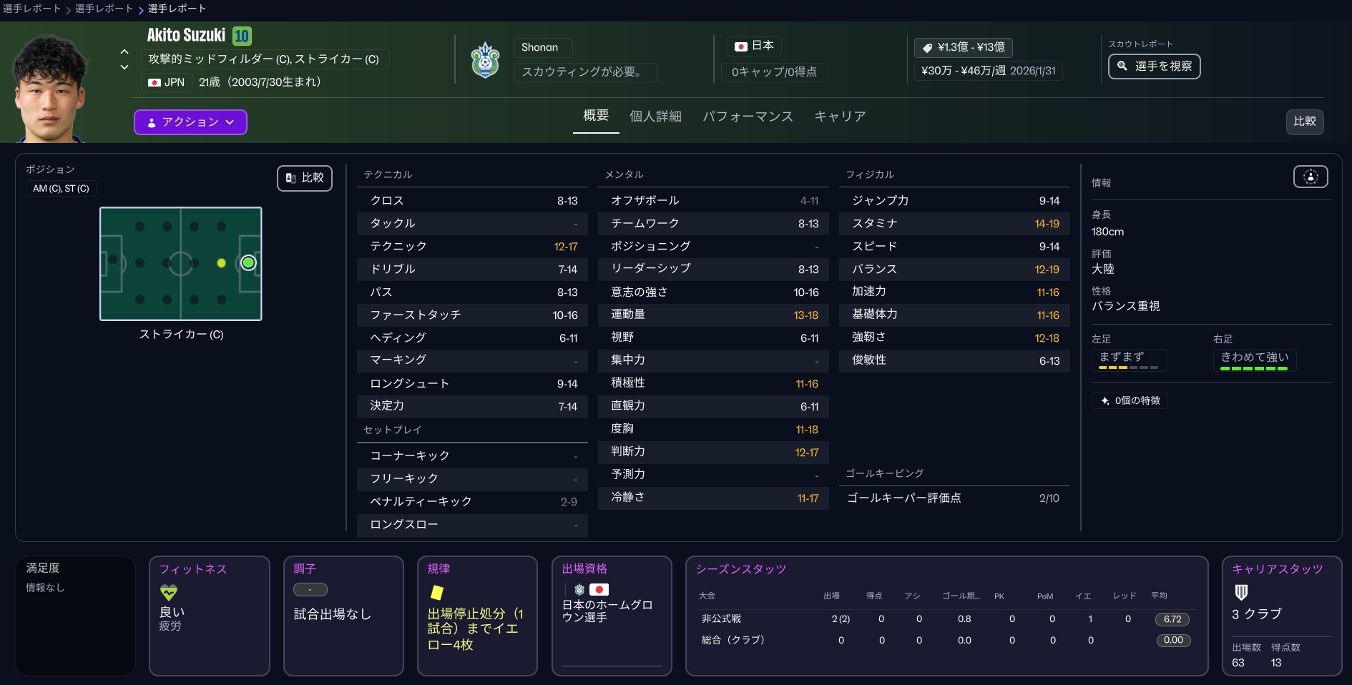Screen dimensions: 1352x685
Task: Open the アクション dropdown menu
Action: point(190,122)
